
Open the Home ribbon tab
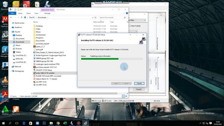(20, 13)
